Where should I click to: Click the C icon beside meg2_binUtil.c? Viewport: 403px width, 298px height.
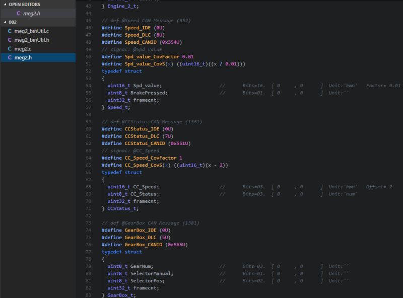pyautogui.click(x=10, y=30)
